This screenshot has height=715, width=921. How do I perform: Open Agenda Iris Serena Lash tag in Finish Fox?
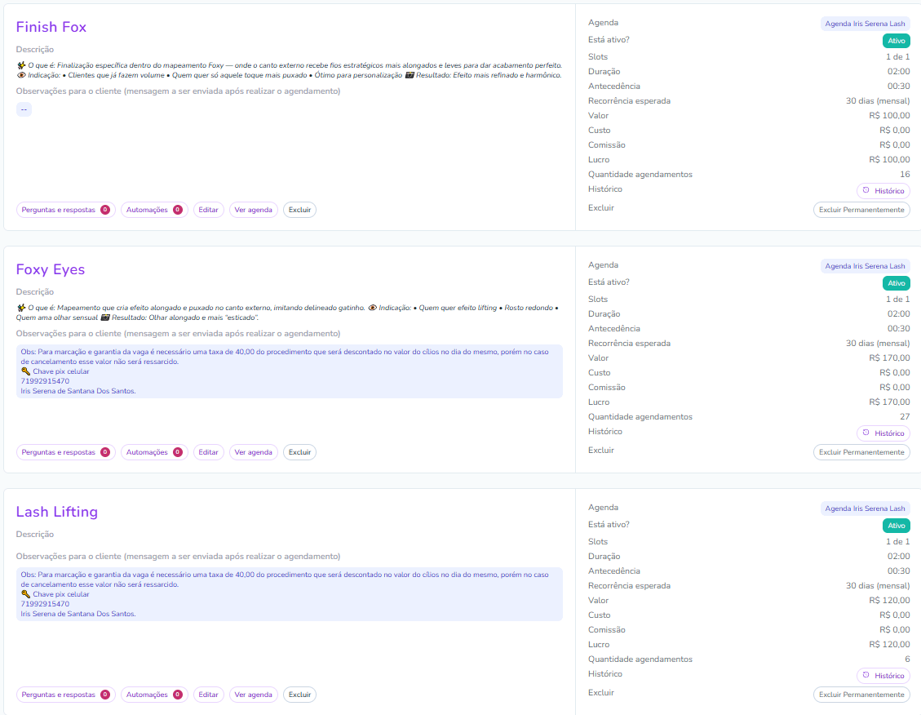[x=865, y=24]
